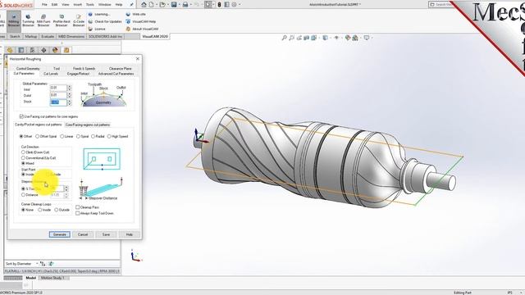
Task: Click the Intol value spinner arrows
Action: pos(69,88)
